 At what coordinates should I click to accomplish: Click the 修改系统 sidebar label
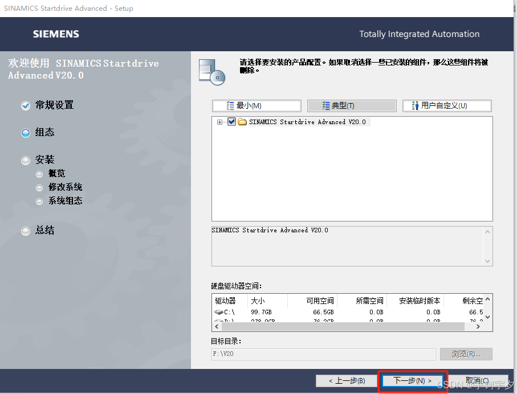click(66, 187)
